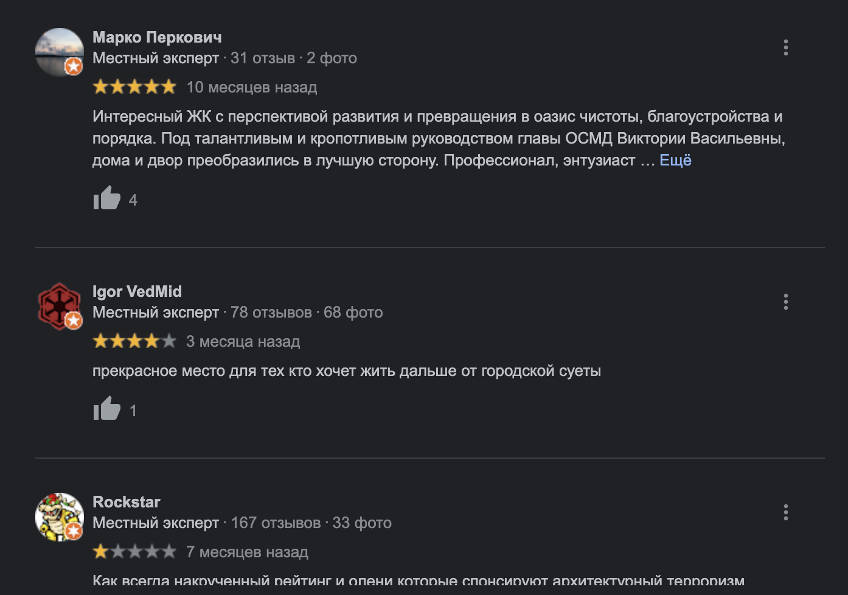848x595 pixels.
Task: Click Igor VedMid's review text
Action: click(x=346, y=371)
